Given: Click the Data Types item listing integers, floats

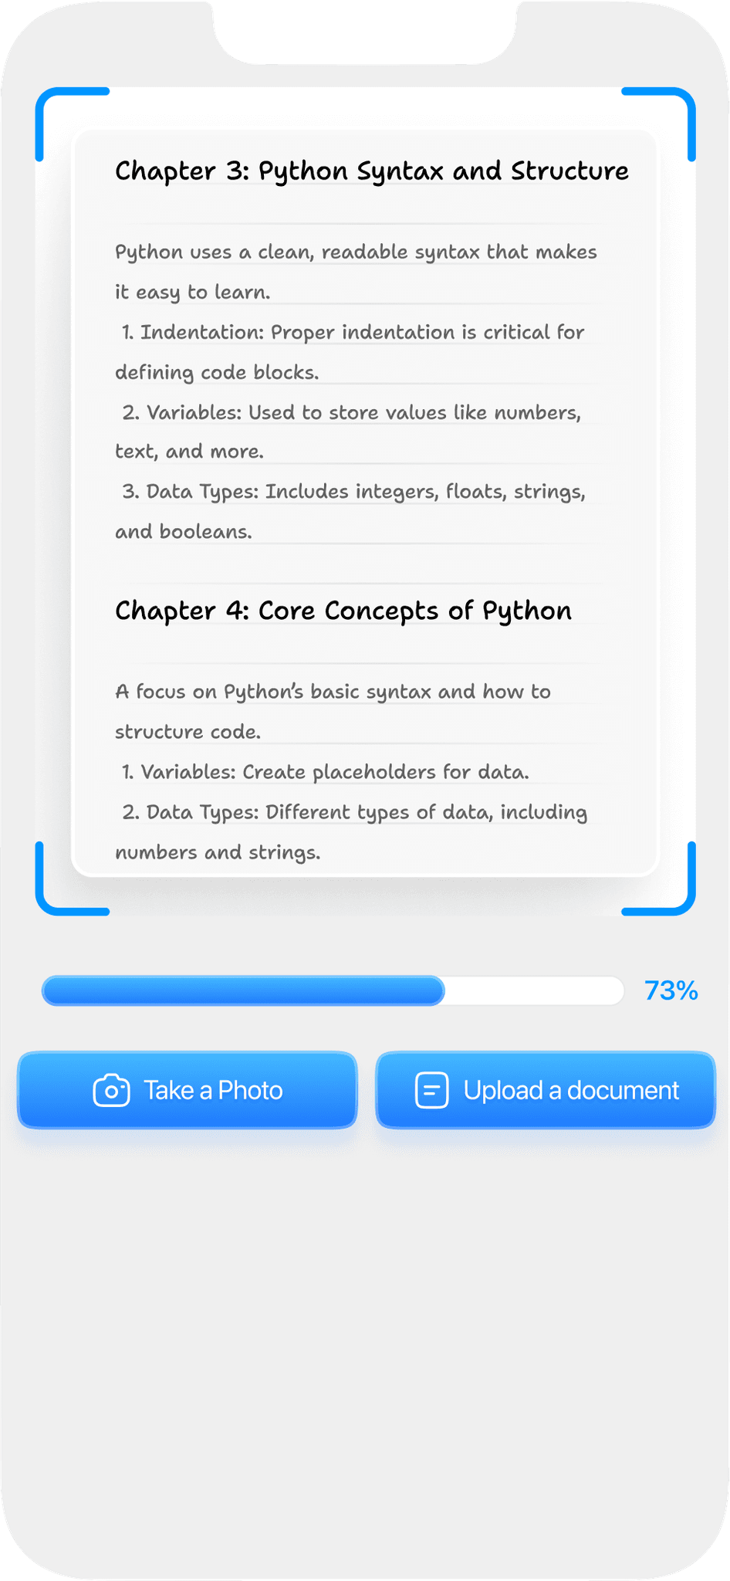Looking at the screenshot, I should pyautogui.click(x=350, y=511).
